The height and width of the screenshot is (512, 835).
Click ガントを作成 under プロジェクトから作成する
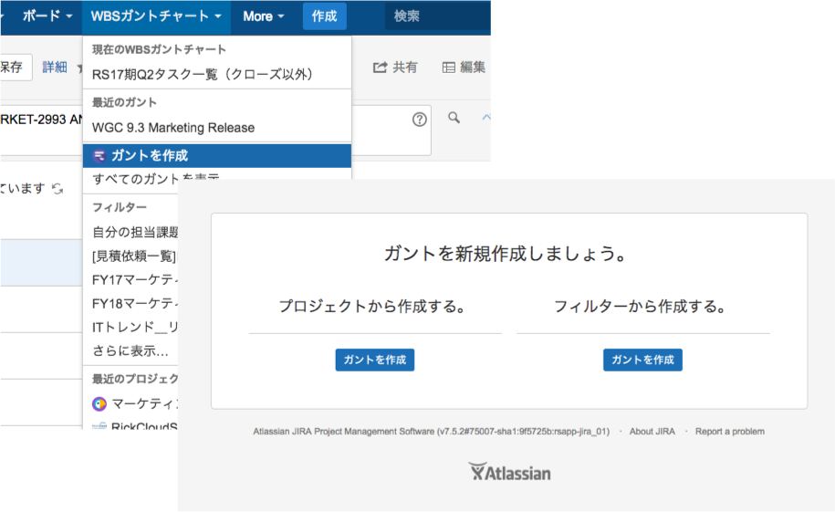(x=375, y=360)
